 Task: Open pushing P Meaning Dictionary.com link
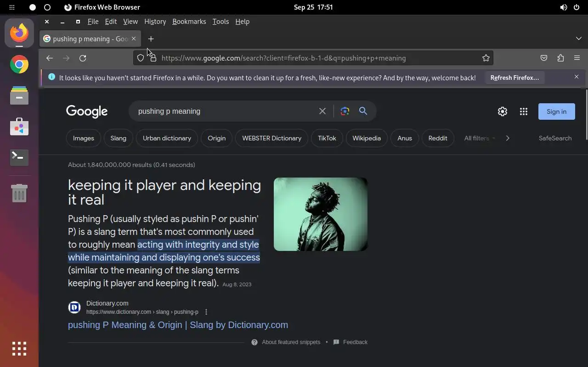pyautogui.click(x=178, y=325)
